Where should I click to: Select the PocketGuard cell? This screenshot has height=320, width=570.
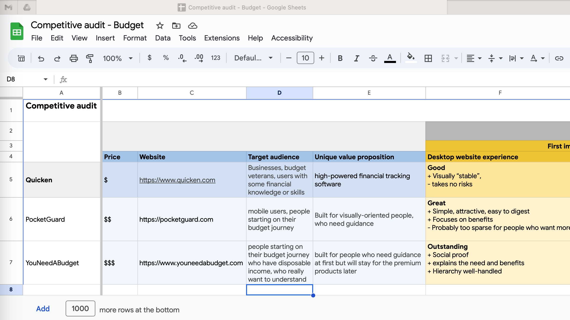point(62,219)
